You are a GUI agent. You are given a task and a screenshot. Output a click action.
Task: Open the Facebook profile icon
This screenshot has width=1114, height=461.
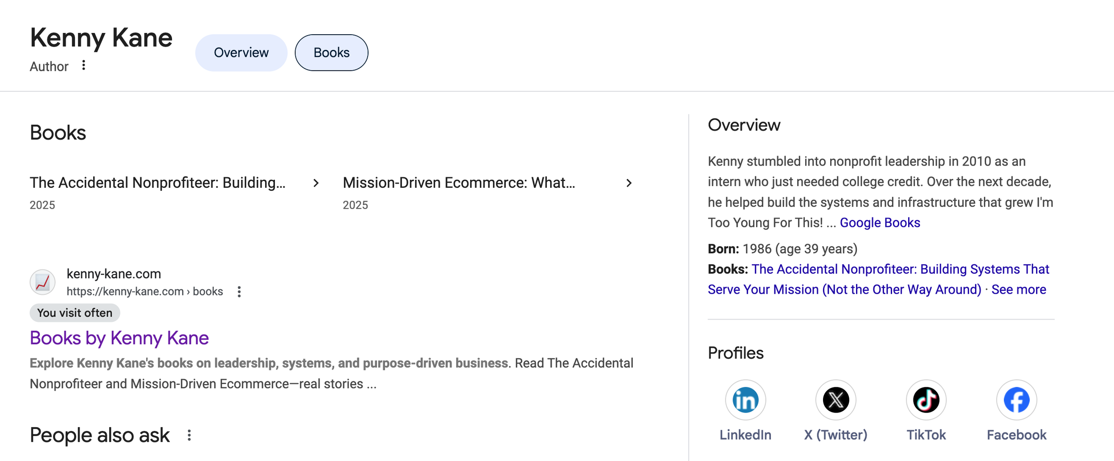pos(1016,400)
